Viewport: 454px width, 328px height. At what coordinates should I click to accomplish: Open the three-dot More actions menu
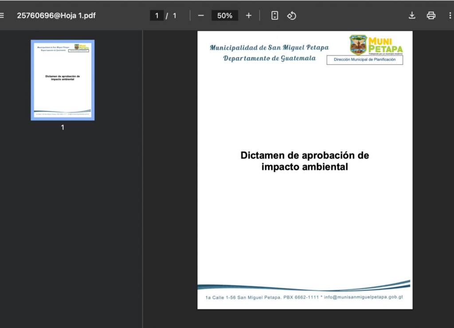(450, 16)
